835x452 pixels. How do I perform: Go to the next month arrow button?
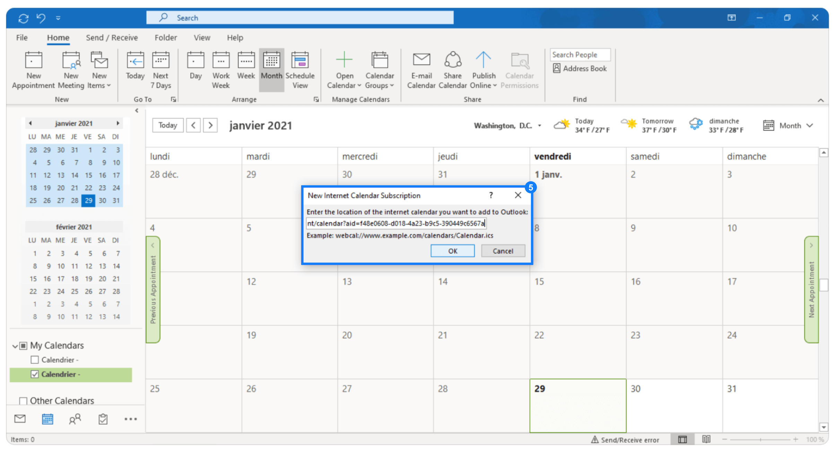[210, 125]
